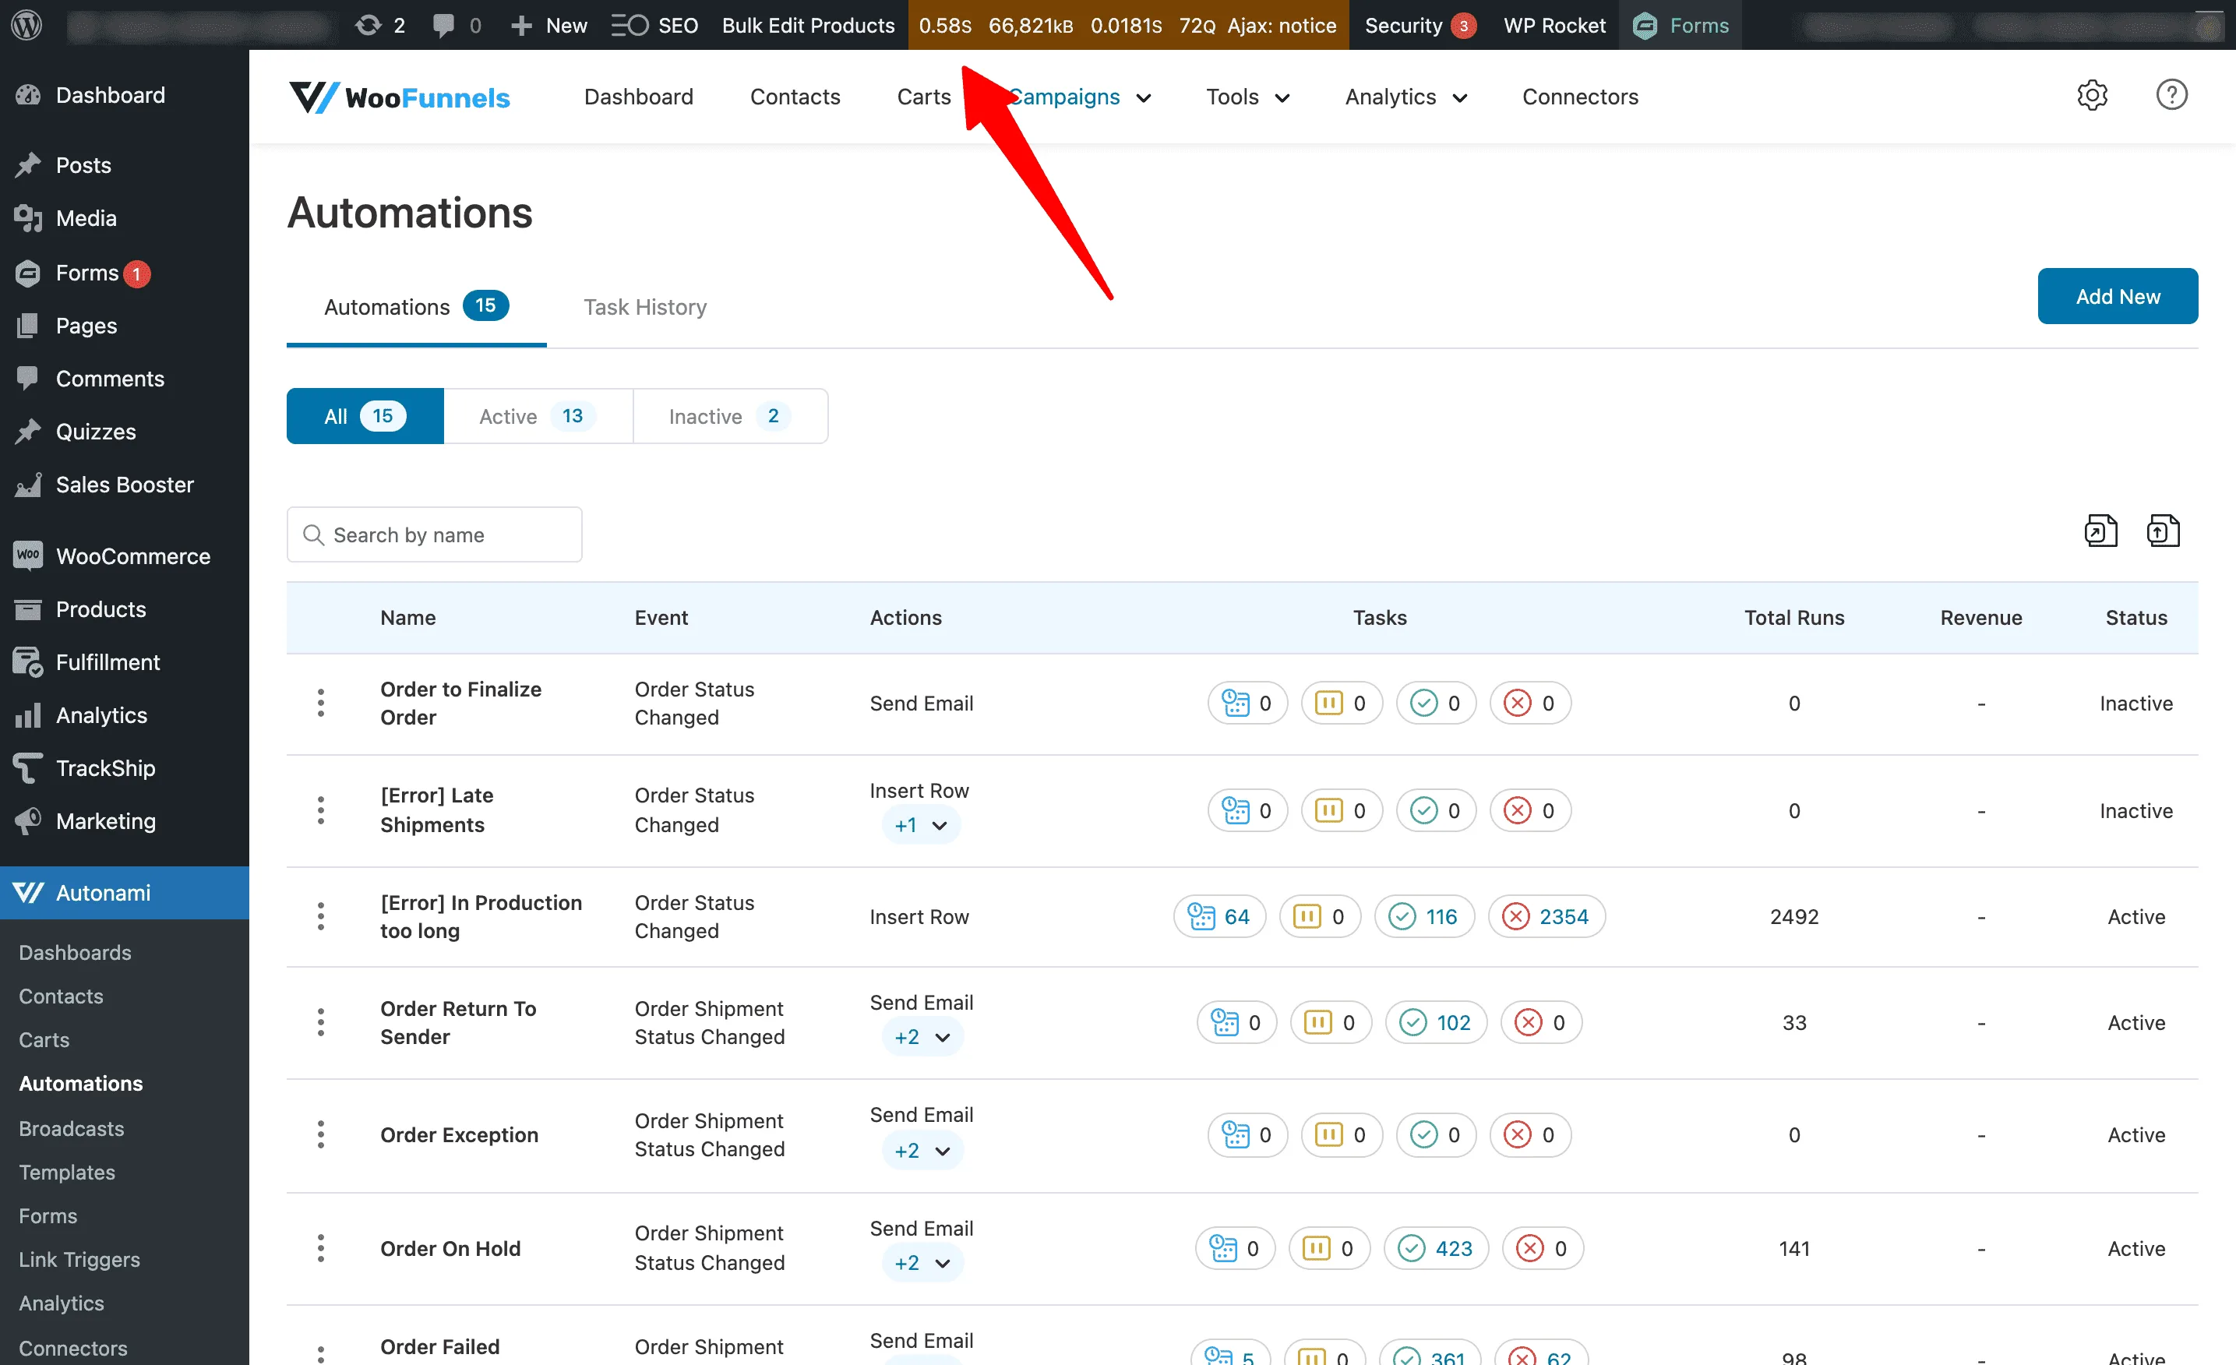Open Link Triggers submenu under Autonami
This screenshot has width=2236, height=1365.
tap(79, 1259)
